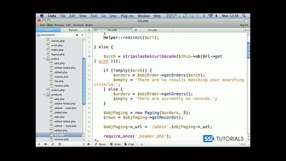Open Spotlight search in menu bar
The width and height of the screenshot is (286, 161).
(x=244, y=16)
